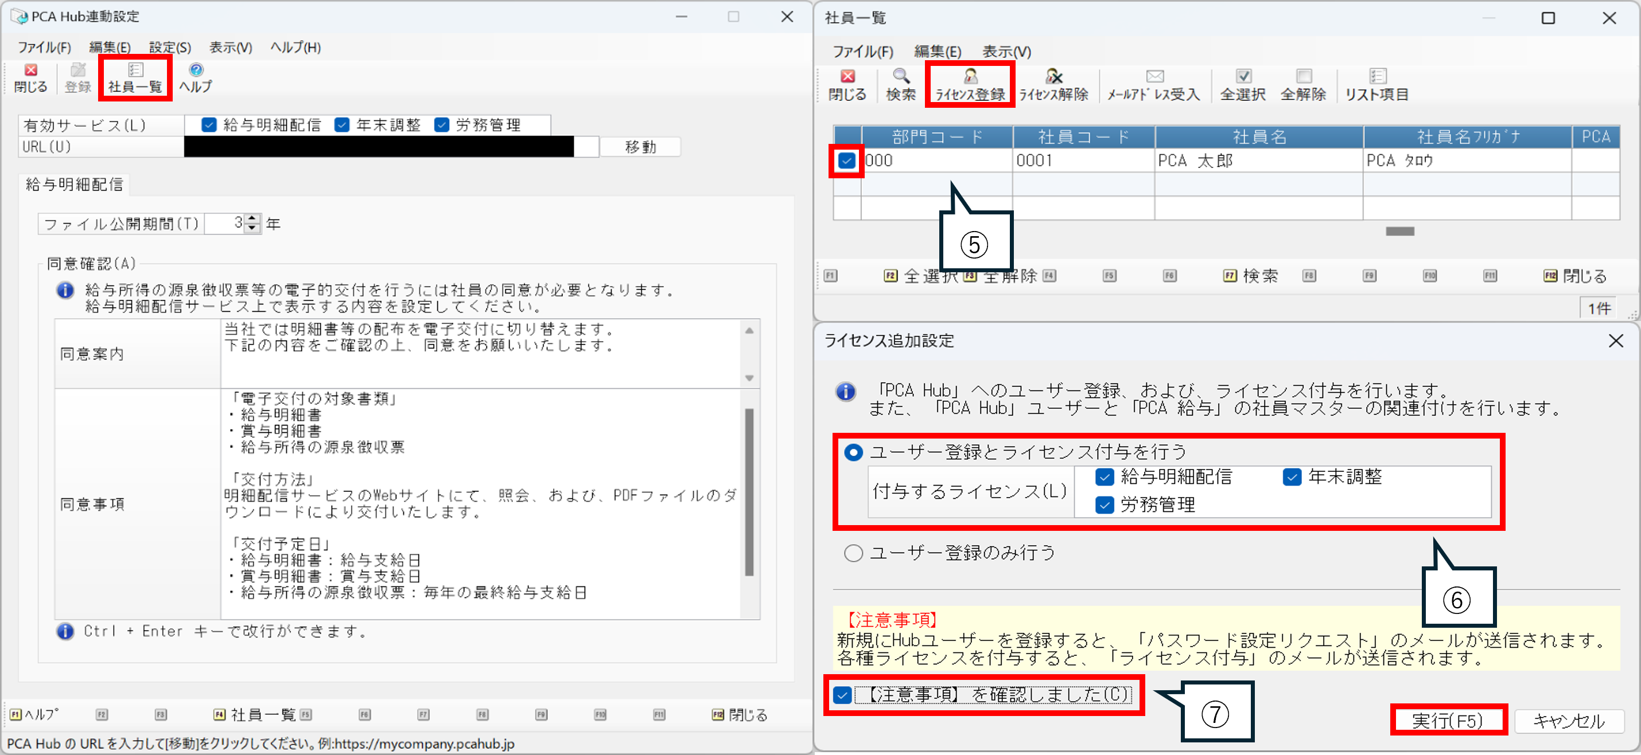Toggle 労務管理 in 有効サービス

(441, 125)
